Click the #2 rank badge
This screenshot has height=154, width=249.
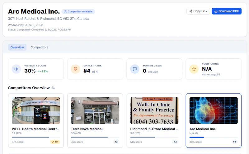[x=116, y=142]
